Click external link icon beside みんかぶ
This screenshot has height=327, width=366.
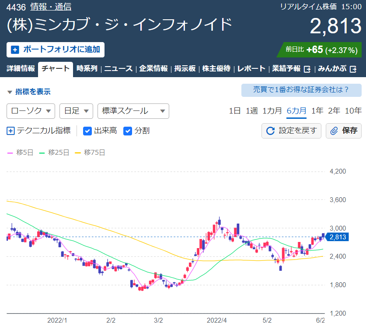pyautogui.click(x=353, y=69)
